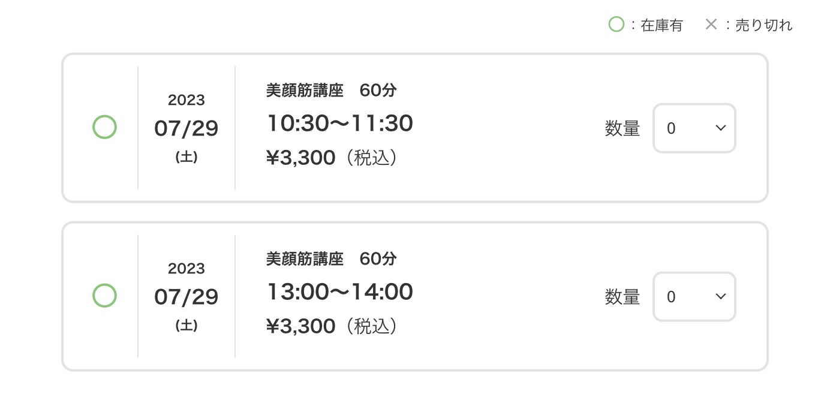Click the gray X sold-out legend icon

pyautogui.click(x=711, y=25)
